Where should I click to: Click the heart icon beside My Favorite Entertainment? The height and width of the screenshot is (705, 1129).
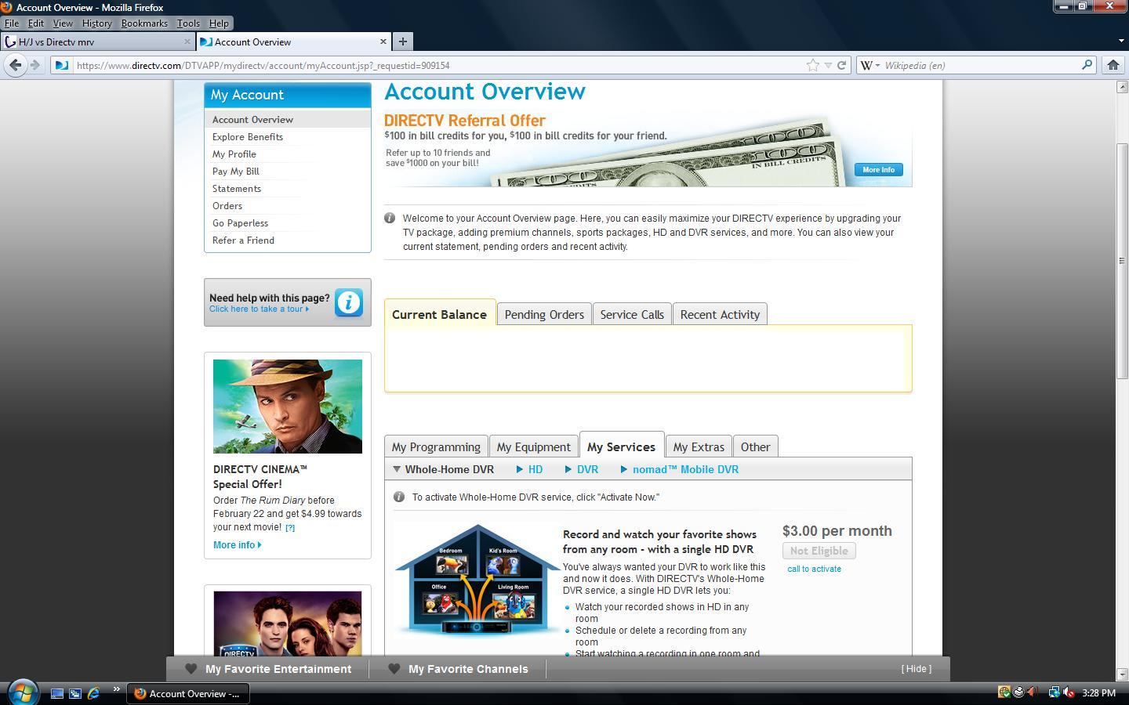(191, 669)
